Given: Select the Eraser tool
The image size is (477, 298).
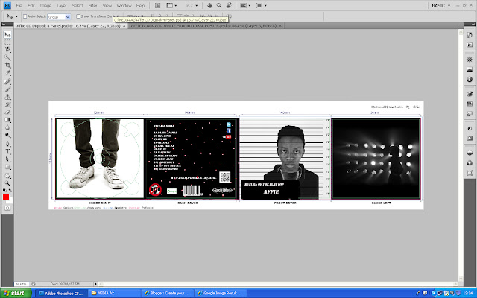Looking at the screenshot, I should [7, 112].
